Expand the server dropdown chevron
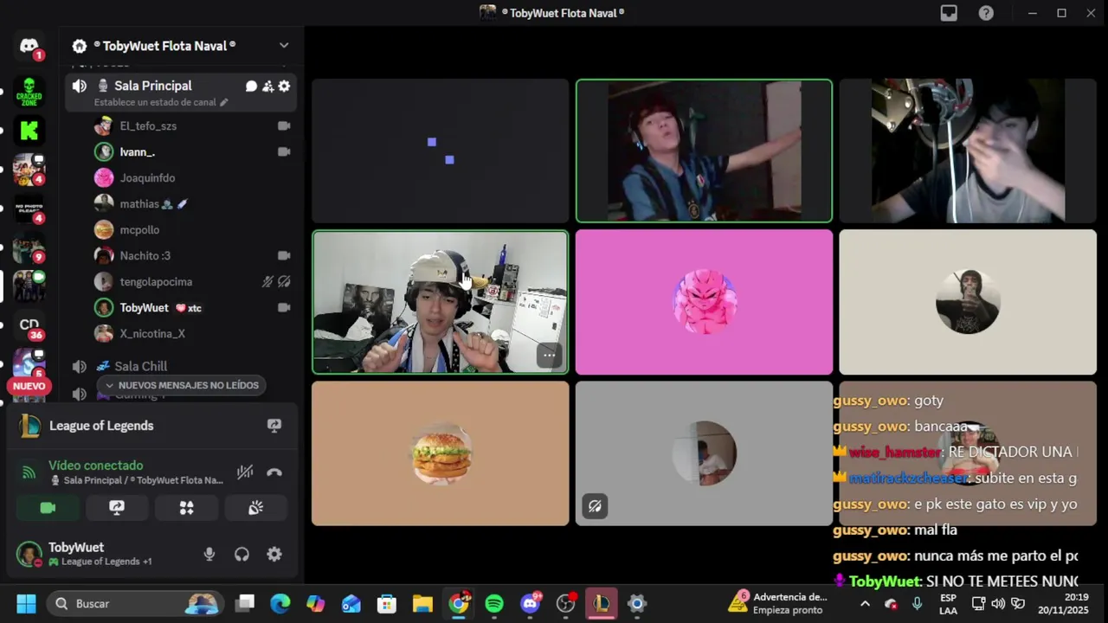The image size is (1108, 623). click(284, 46)
